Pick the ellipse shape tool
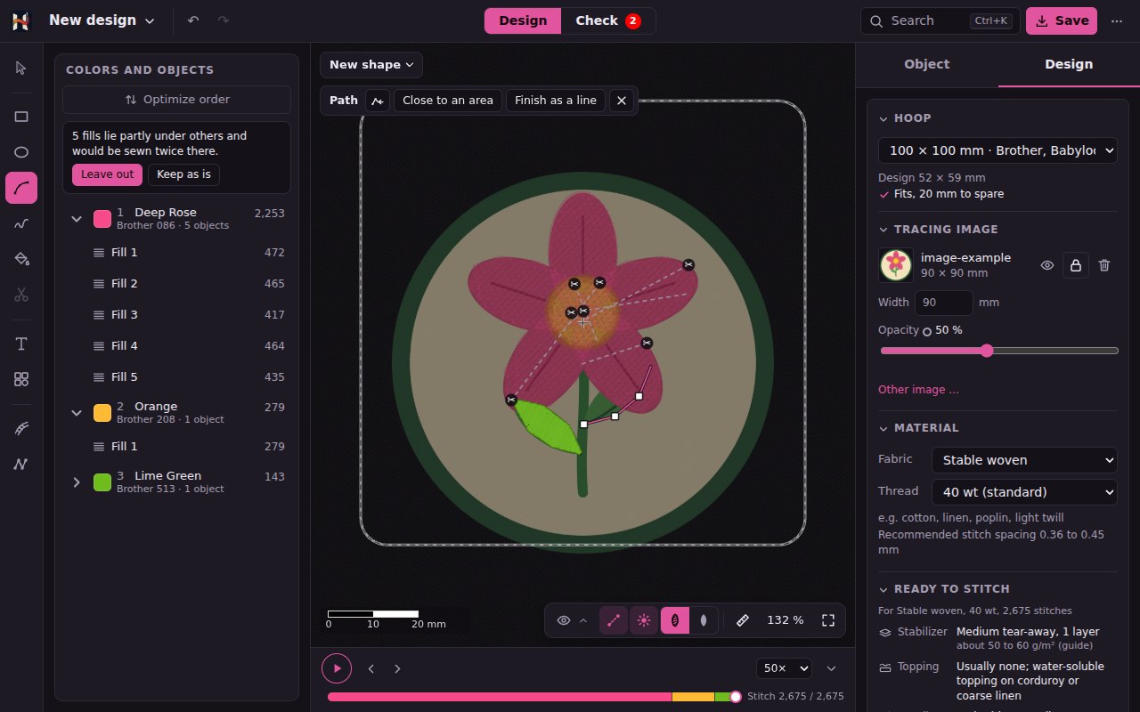The image size is (1140, 712). tap(21, 152)
